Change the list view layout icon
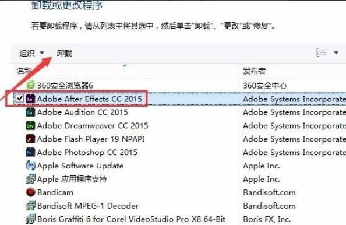 [321, 52]
